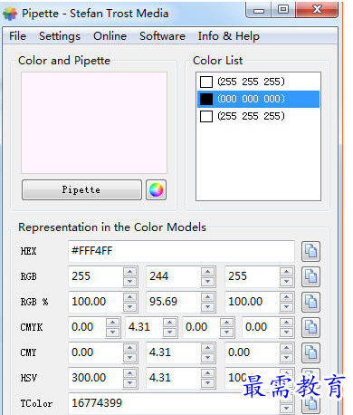The image size is (353, 415).
Task: Decrease the RGB green value with down arrow
Action: point(207,282)
